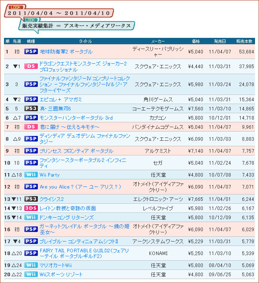
Task: Click the date range 2011/04/04 ~ 2011/04/10 banner
Action: tap(59, 13)
